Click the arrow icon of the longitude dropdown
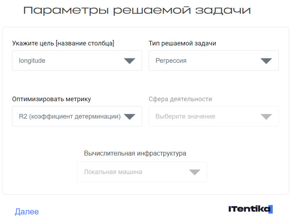Image resolution: width=292 pixels, height=218 pixels. pyautogui.click(x=129, y=61)
